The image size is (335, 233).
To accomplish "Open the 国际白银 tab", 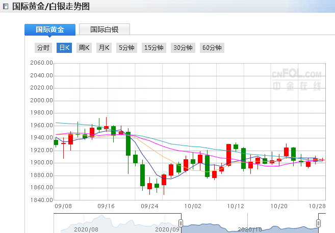I will click(x=105, y=30).
